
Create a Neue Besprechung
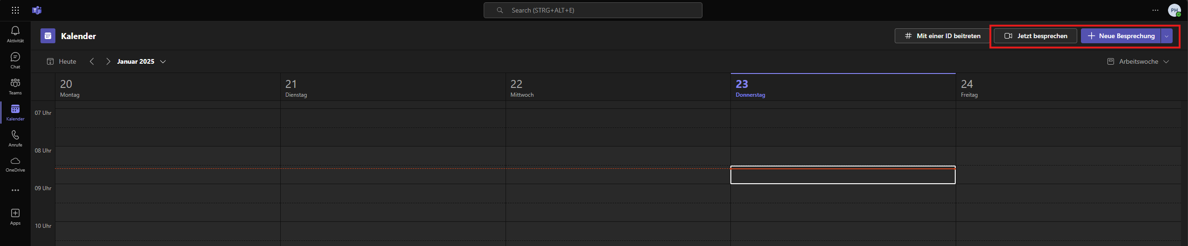[x=1120, y=36]
